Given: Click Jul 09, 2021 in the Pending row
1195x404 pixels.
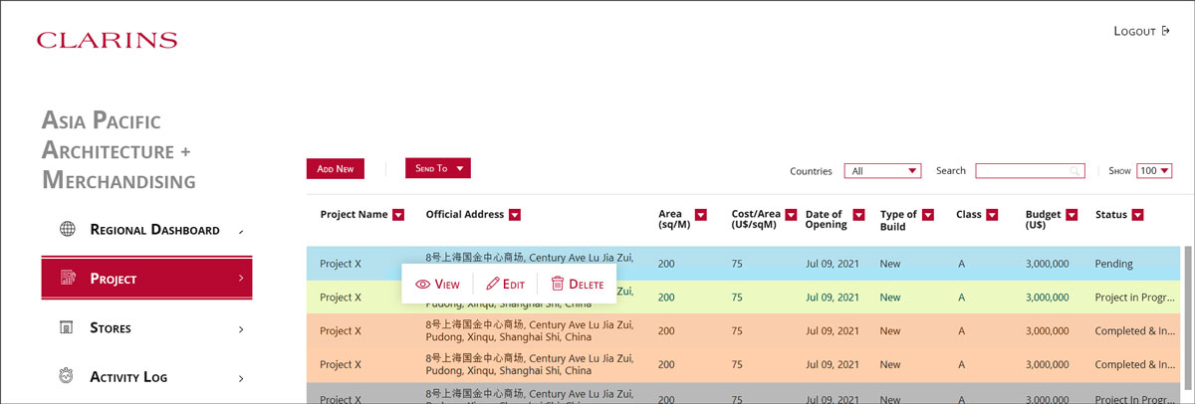Looking at the screenshot, I should click(x=831, y=264).
